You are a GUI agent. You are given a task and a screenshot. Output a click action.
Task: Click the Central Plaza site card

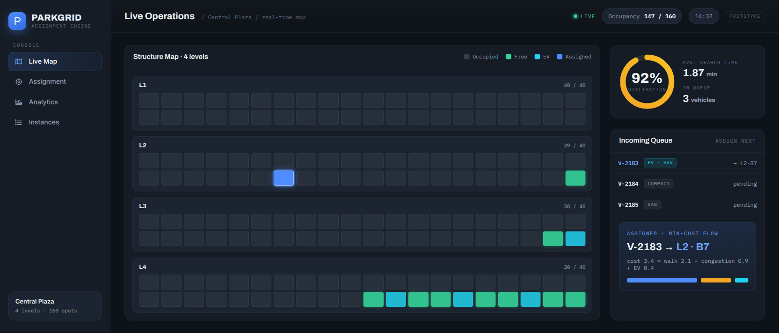coord(55,306)
